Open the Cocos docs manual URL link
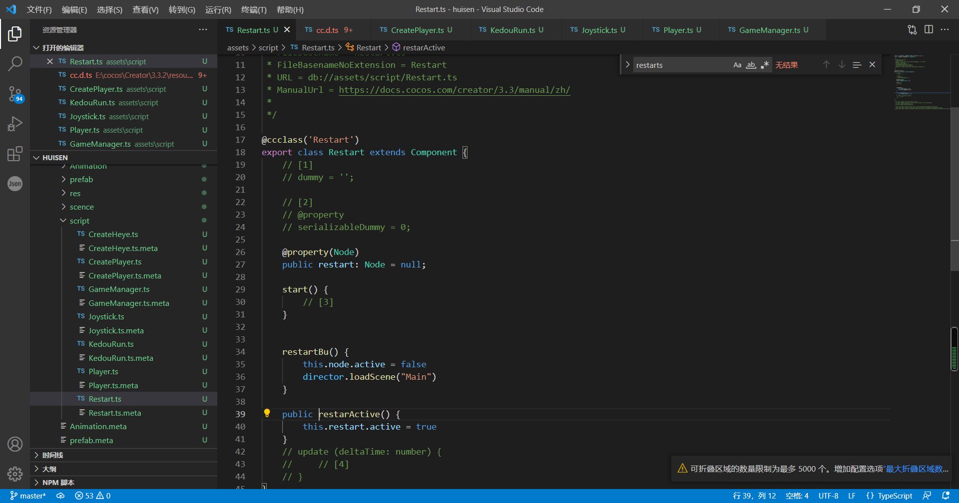Screen dimensions: 959x503 click(454, 90)
